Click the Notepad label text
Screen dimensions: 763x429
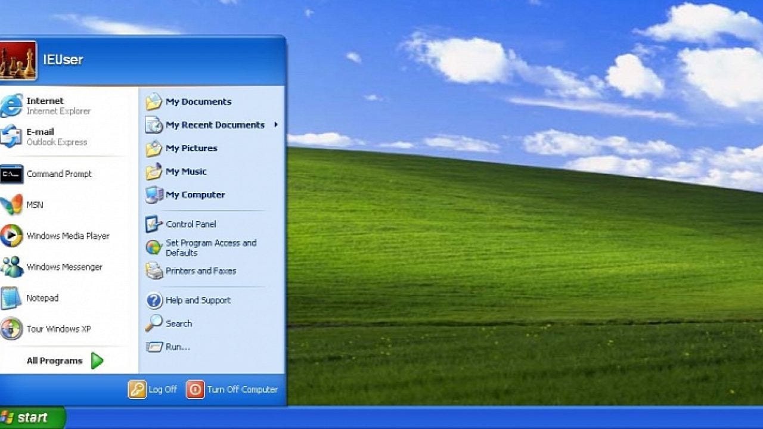click(42, 298)
